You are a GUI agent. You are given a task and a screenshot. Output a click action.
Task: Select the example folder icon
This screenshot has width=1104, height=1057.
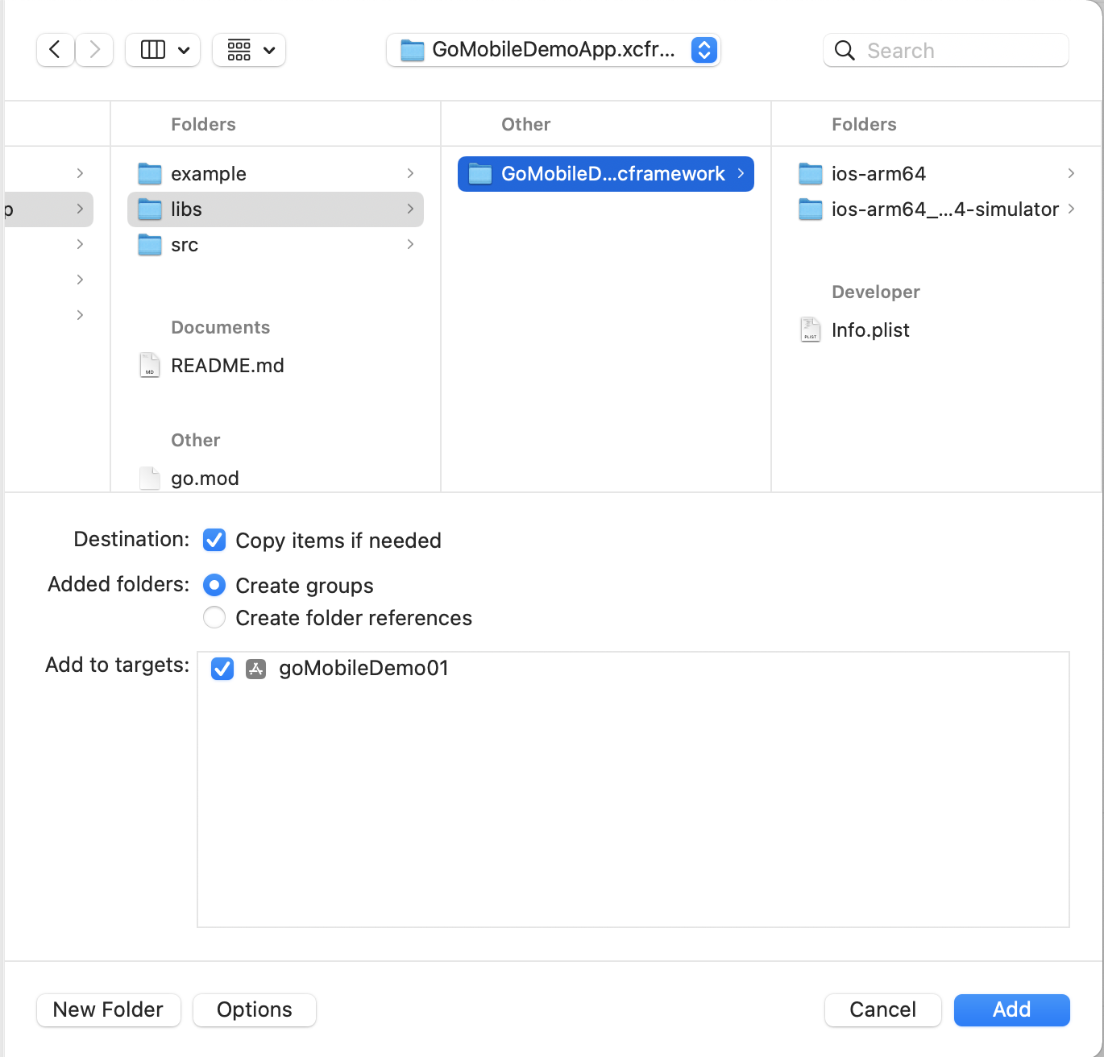tap(150, 173)
